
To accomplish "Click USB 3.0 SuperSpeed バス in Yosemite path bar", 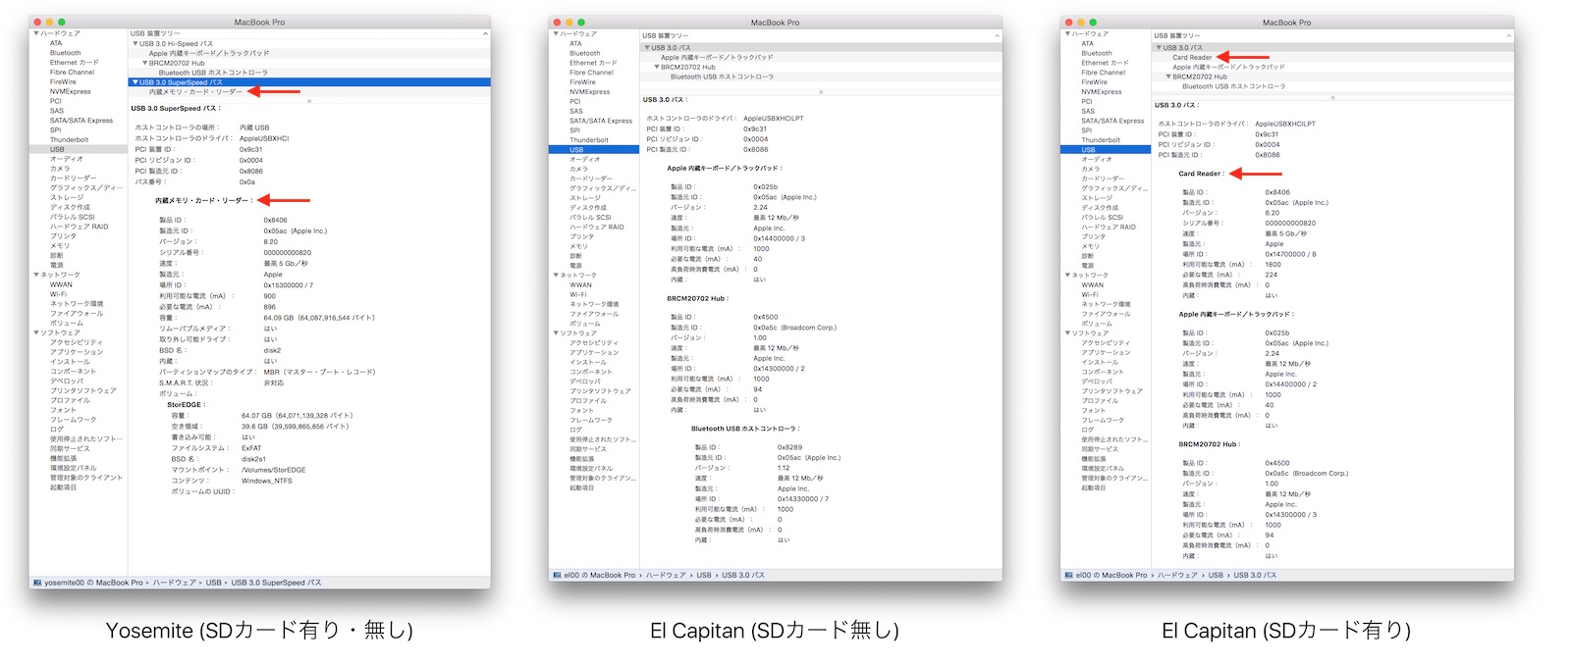I will pos(276,583).
